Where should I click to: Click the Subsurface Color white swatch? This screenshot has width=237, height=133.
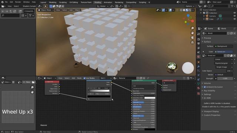click(150, 98)
